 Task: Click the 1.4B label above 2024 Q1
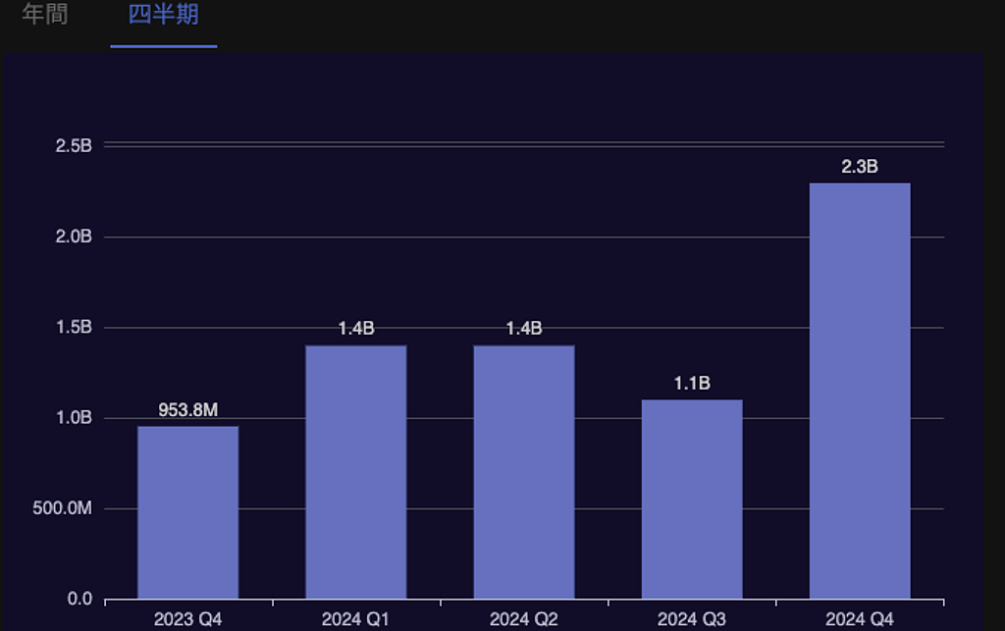[355, 329]
